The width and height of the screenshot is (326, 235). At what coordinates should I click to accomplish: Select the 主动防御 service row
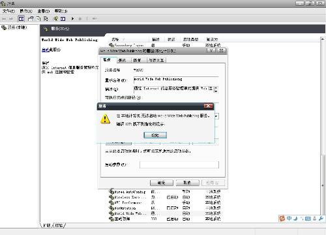click(165, 219)
